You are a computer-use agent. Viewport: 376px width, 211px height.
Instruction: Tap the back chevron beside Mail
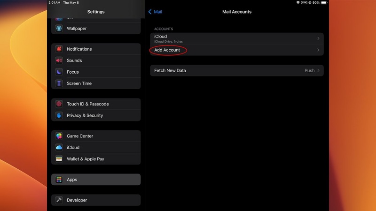[150, 12]
